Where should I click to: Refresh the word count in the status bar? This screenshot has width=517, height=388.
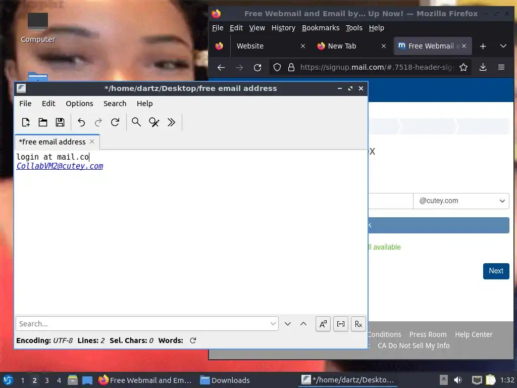[193, 341]
